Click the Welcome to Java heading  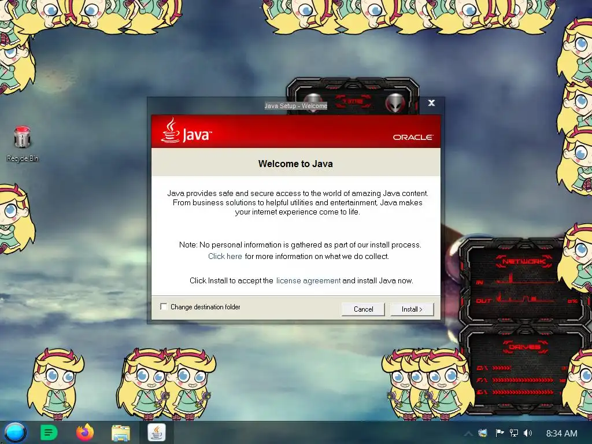pos(295,164)
